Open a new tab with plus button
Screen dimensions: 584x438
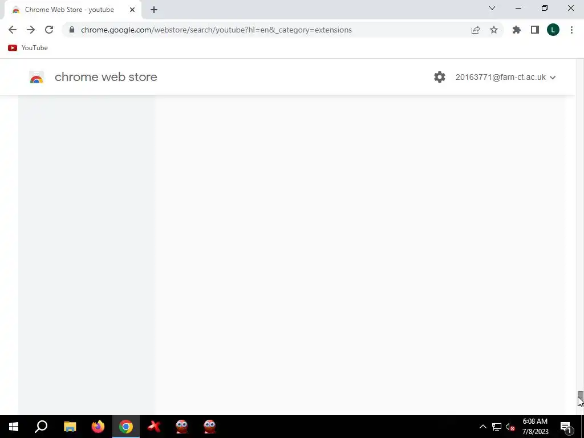pyautogui.click(x=154, y=10)
